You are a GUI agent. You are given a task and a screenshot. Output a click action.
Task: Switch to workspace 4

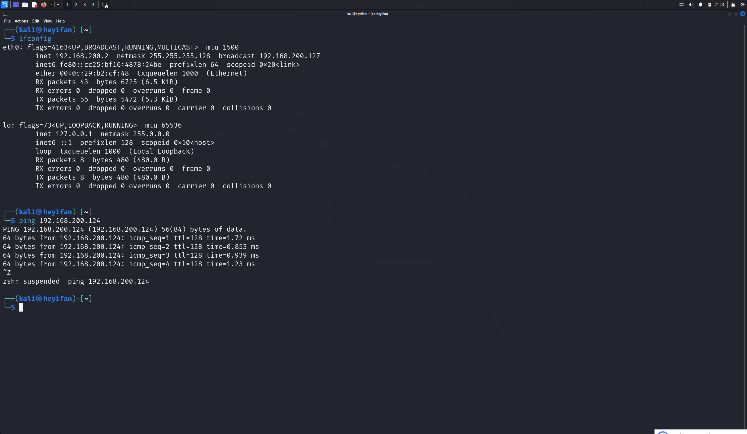pos(93,4)
